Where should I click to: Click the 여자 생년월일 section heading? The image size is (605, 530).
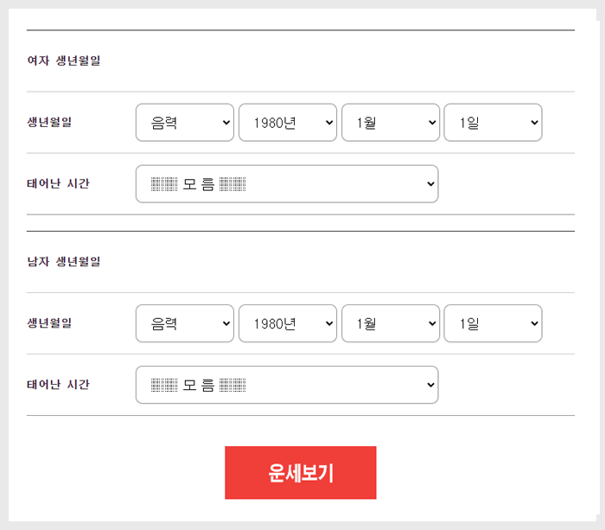point(64,61)
